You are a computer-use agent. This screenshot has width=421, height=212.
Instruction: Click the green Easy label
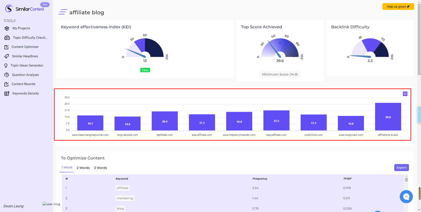pos(145,70)
